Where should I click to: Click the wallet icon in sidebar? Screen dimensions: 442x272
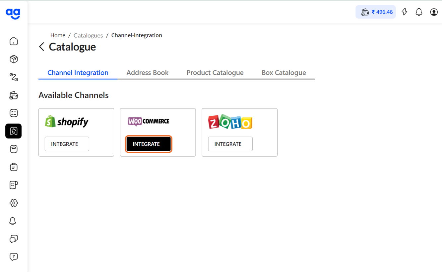coord(14,96)
